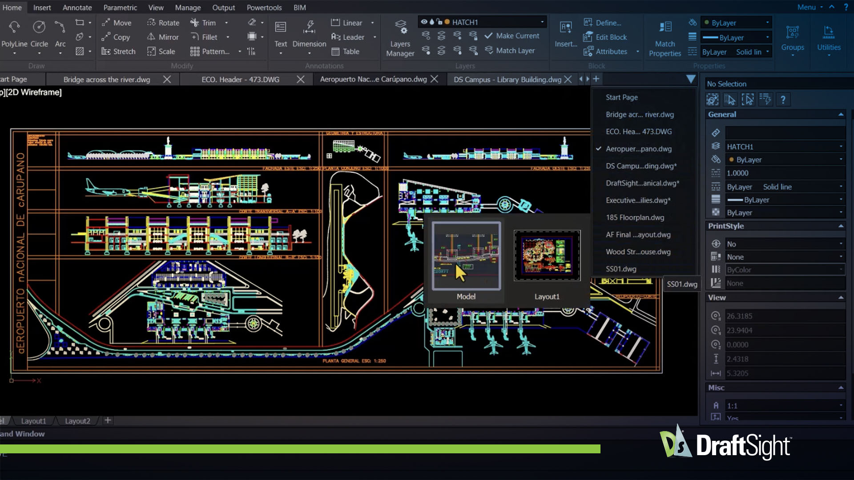The width and height of the screenshot is (854, 480).
Task: Expand the Linear dimension dropdown arrow
Action: [372, 23]
